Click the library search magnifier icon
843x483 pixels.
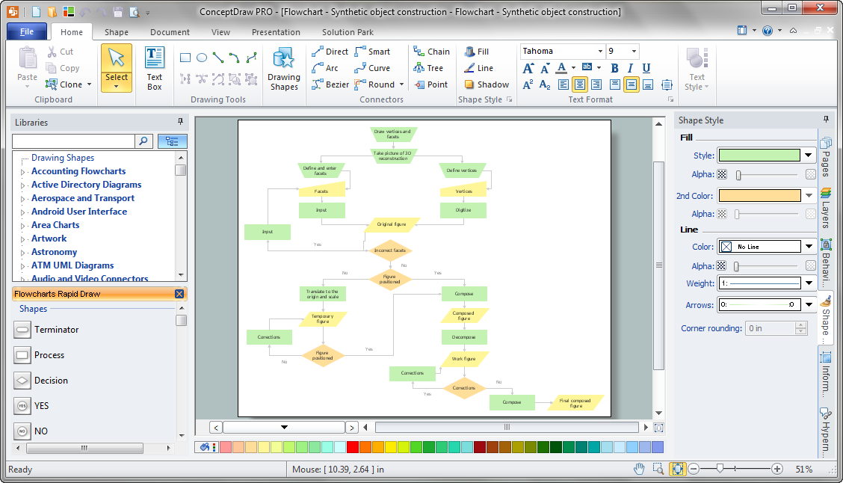[143, 141]
